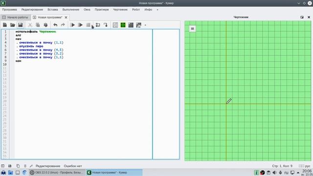The width and height of the screenshot is (313, 176).
Task: Toggle console view icon in status bar
Action: [2, 166]
